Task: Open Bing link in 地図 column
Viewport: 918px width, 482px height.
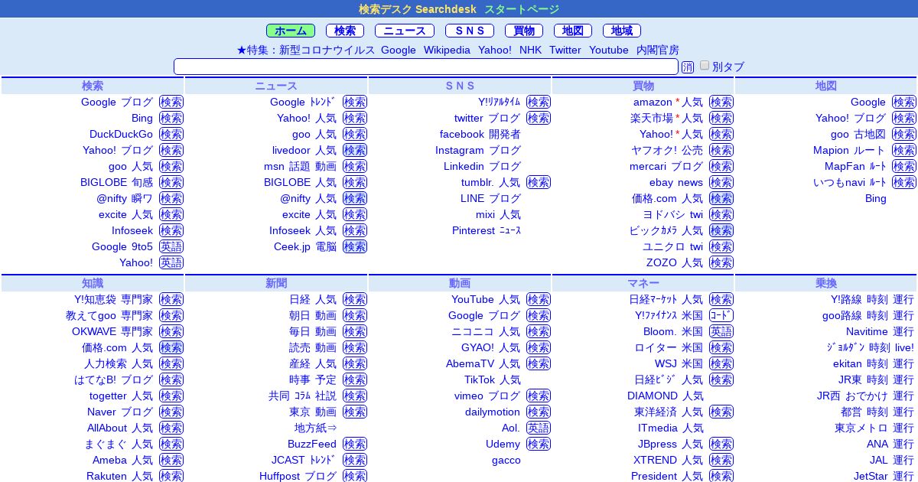Action: 876,198
